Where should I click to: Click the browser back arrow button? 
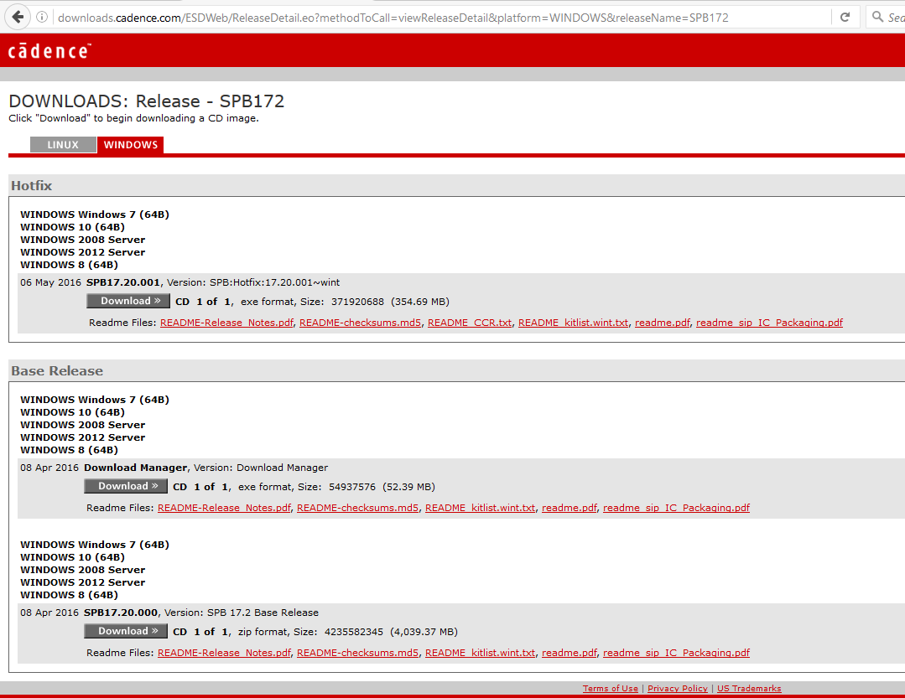pyautogui.click(x=18, y=17)
